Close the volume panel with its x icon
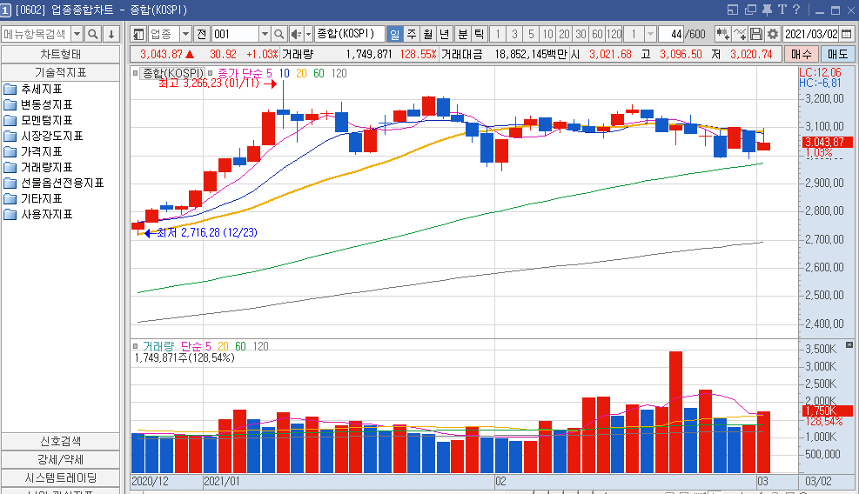The height and width of the screenshot is (494, 859). coord(849,345)
